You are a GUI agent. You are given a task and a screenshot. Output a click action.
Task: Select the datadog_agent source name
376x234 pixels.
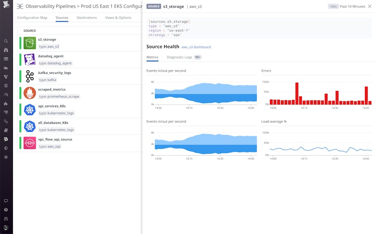point(51,56)
